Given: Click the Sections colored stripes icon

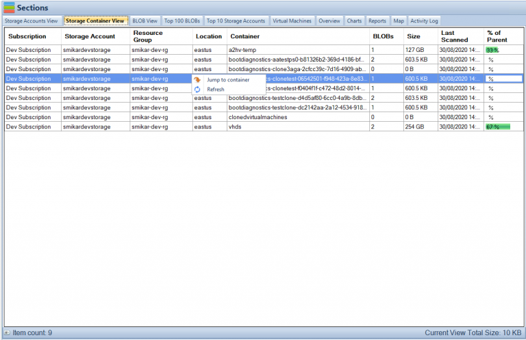Looking at the screenshot, I should (x=9, y=8).
